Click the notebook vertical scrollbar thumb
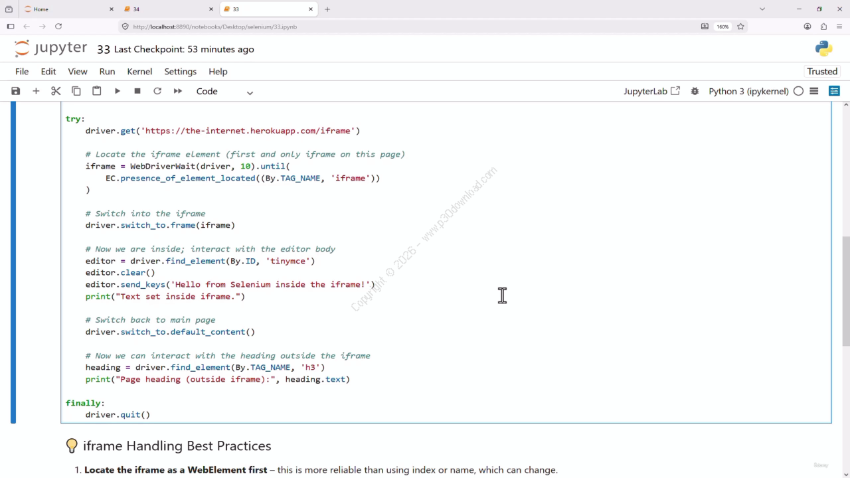 point(846,291)
